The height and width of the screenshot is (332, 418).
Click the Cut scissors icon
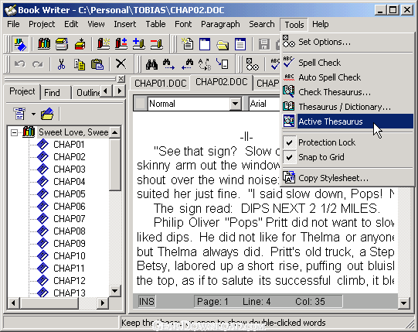pos(61,64)
